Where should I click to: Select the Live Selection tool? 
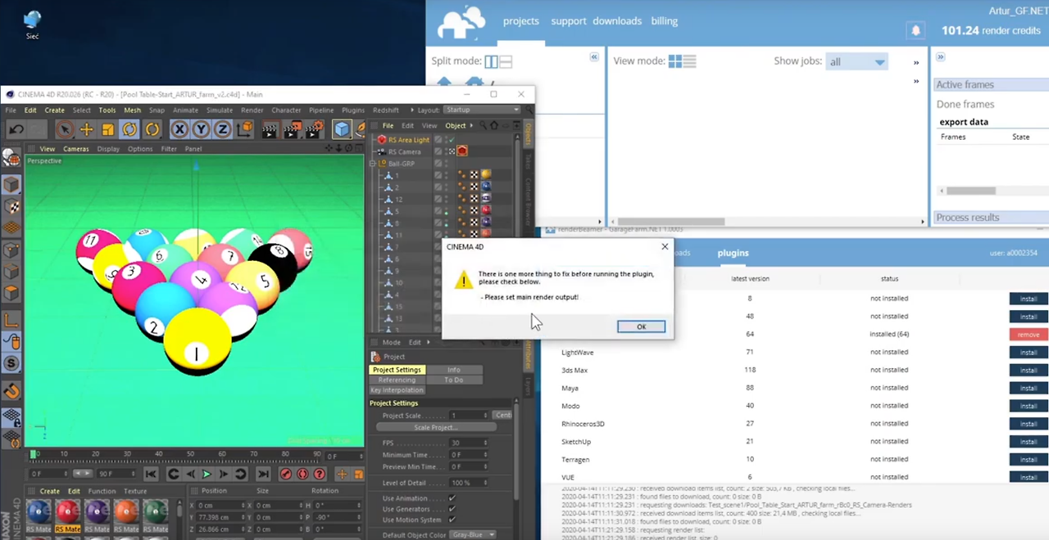click(x=65, y=129)
